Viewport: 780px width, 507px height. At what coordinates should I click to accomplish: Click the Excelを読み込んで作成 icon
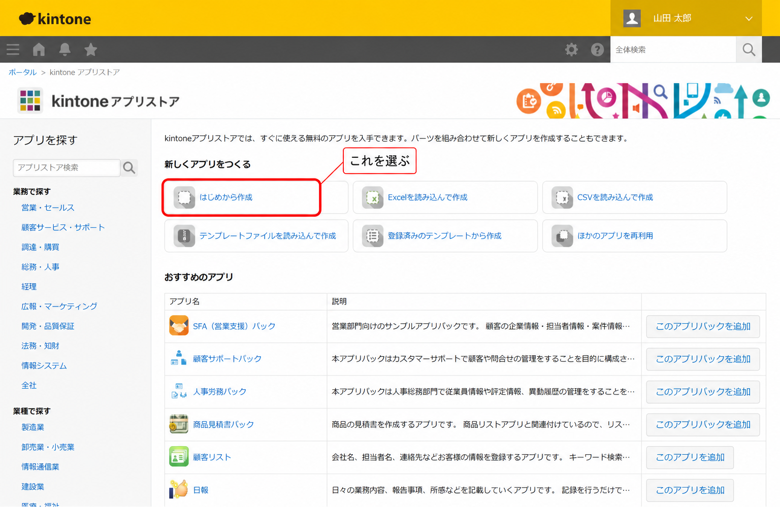pos(373,197)
